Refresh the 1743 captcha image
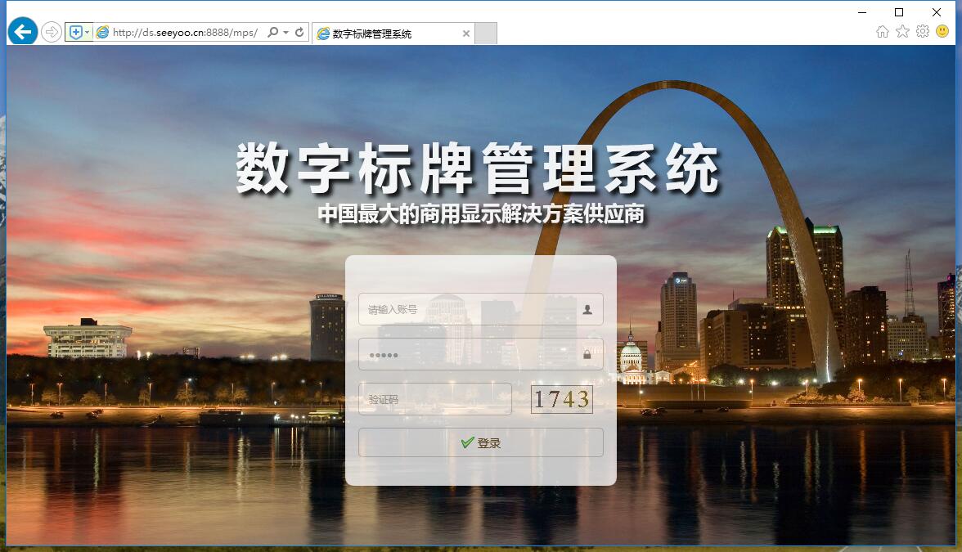Viewport: 962px width, 552px height. (x=562, y=399)
